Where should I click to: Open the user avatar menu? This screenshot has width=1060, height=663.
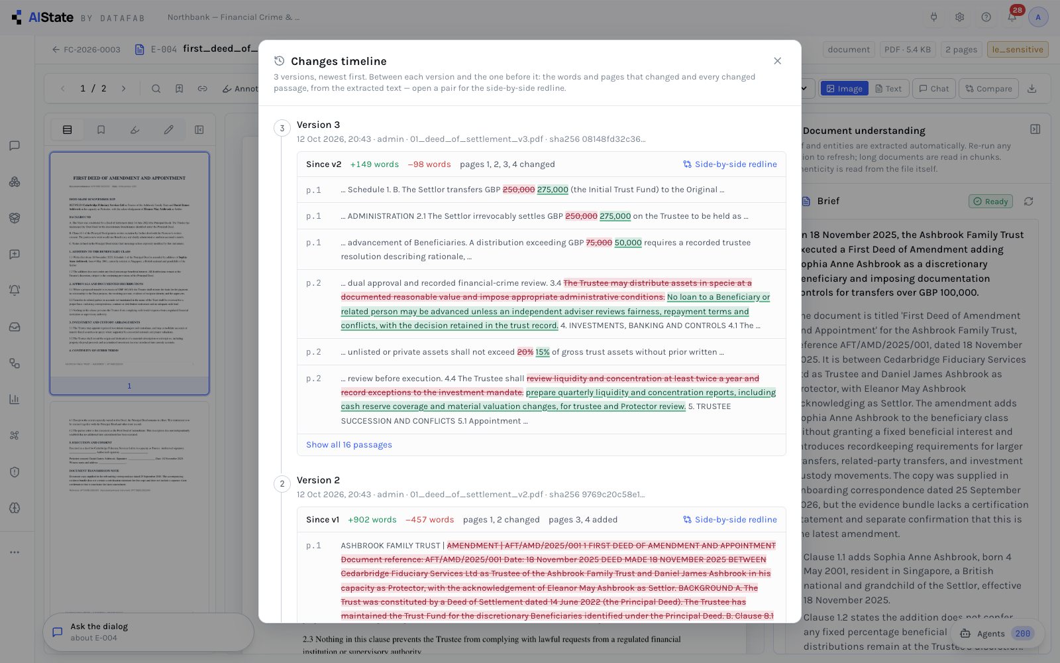1038,17
